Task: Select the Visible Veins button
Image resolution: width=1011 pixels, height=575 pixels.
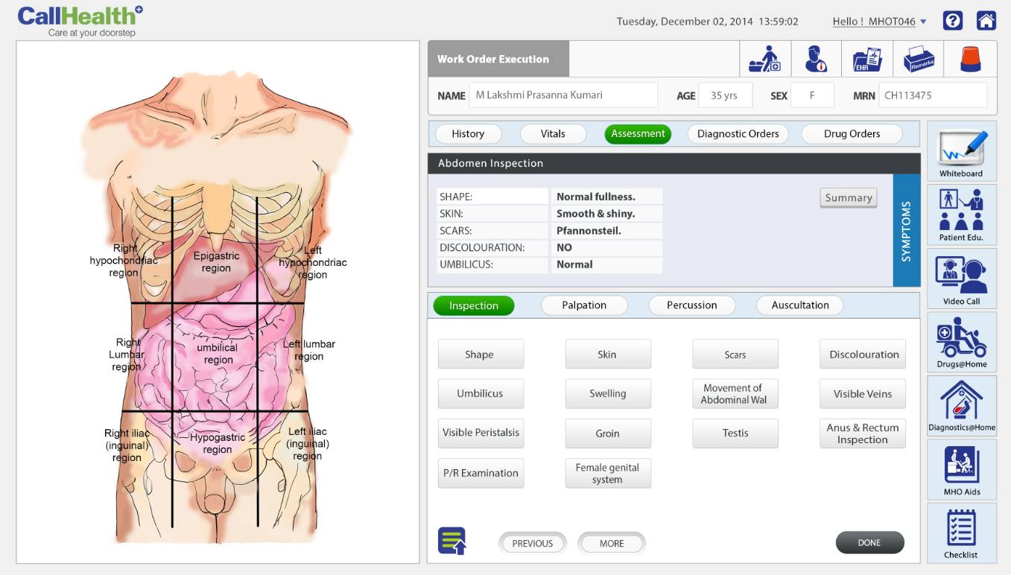Action: 863,393
